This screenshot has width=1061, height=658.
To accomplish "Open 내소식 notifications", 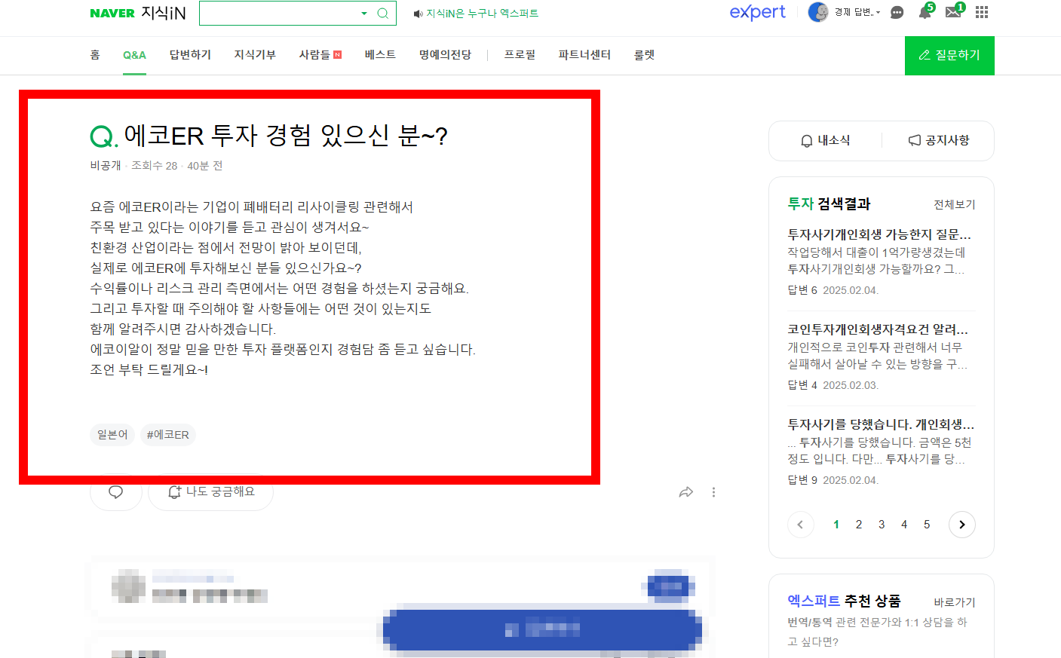I will coord(825,141).
